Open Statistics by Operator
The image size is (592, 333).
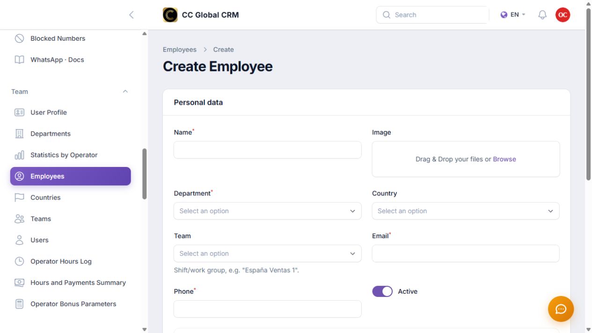tap(71, 155)
